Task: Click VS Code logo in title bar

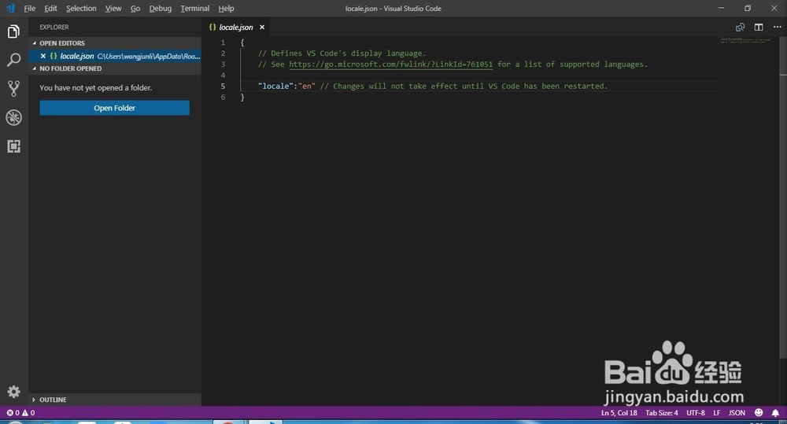Action: coord(10,8)
